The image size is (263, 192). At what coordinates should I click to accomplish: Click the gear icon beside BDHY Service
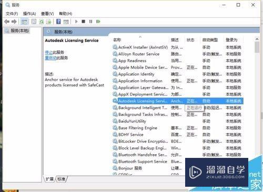[115, 134]
